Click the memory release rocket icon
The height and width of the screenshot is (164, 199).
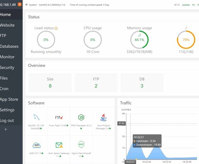point(140,35)
